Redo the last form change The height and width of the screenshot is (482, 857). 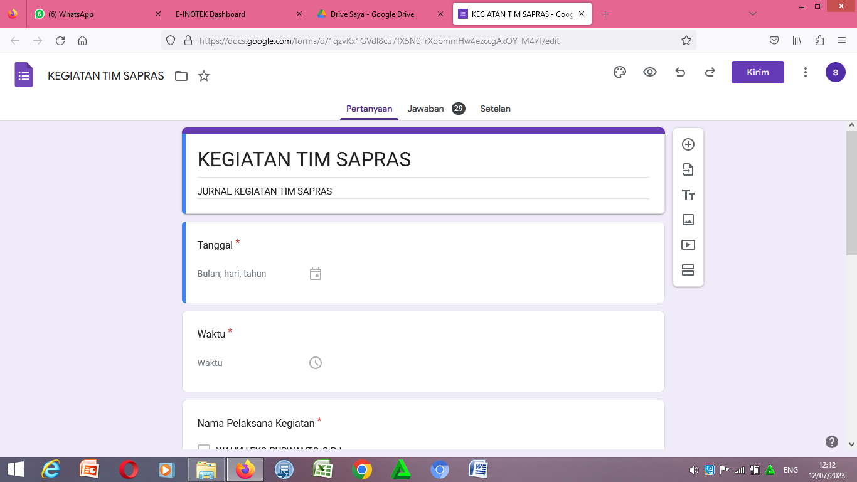pyautogui.click(x=710, y=72)
